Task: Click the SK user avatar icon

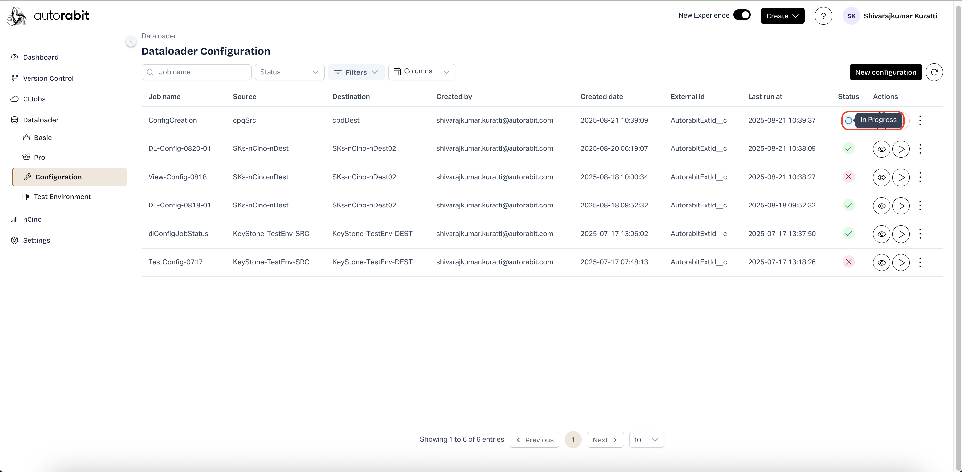Action: click(x=851, y=16)
